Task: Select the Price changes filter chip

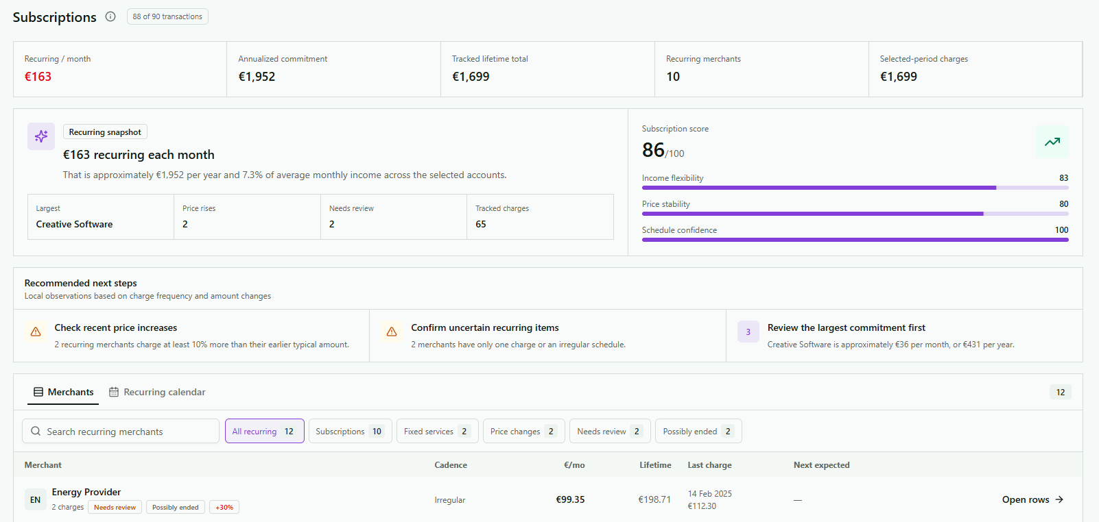Action: (523, 431)
